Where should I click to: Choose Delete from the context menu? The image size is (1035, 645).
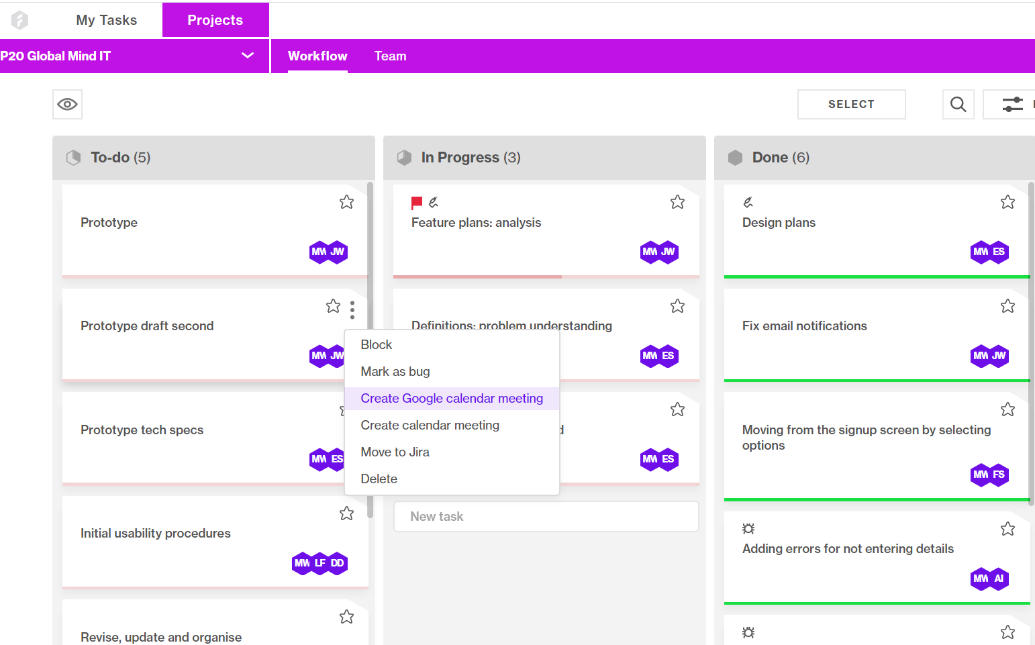coord(452,479)
